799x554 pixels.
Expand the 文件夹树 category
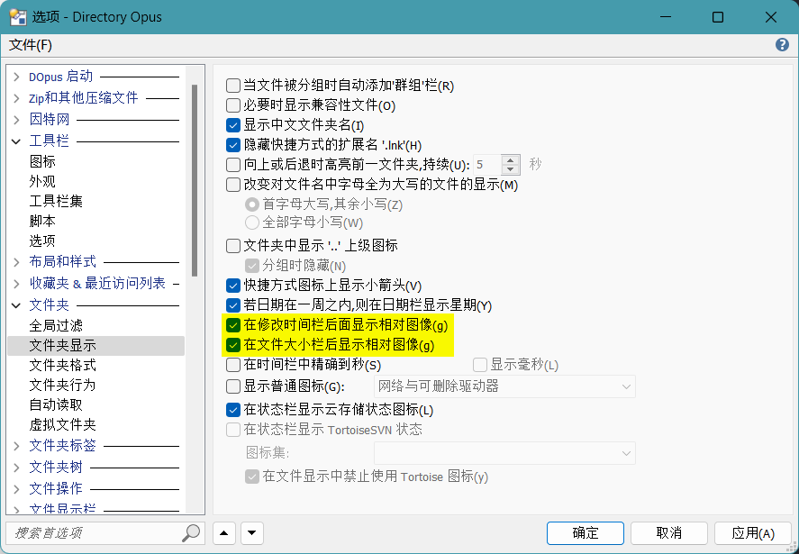(16, 468)
